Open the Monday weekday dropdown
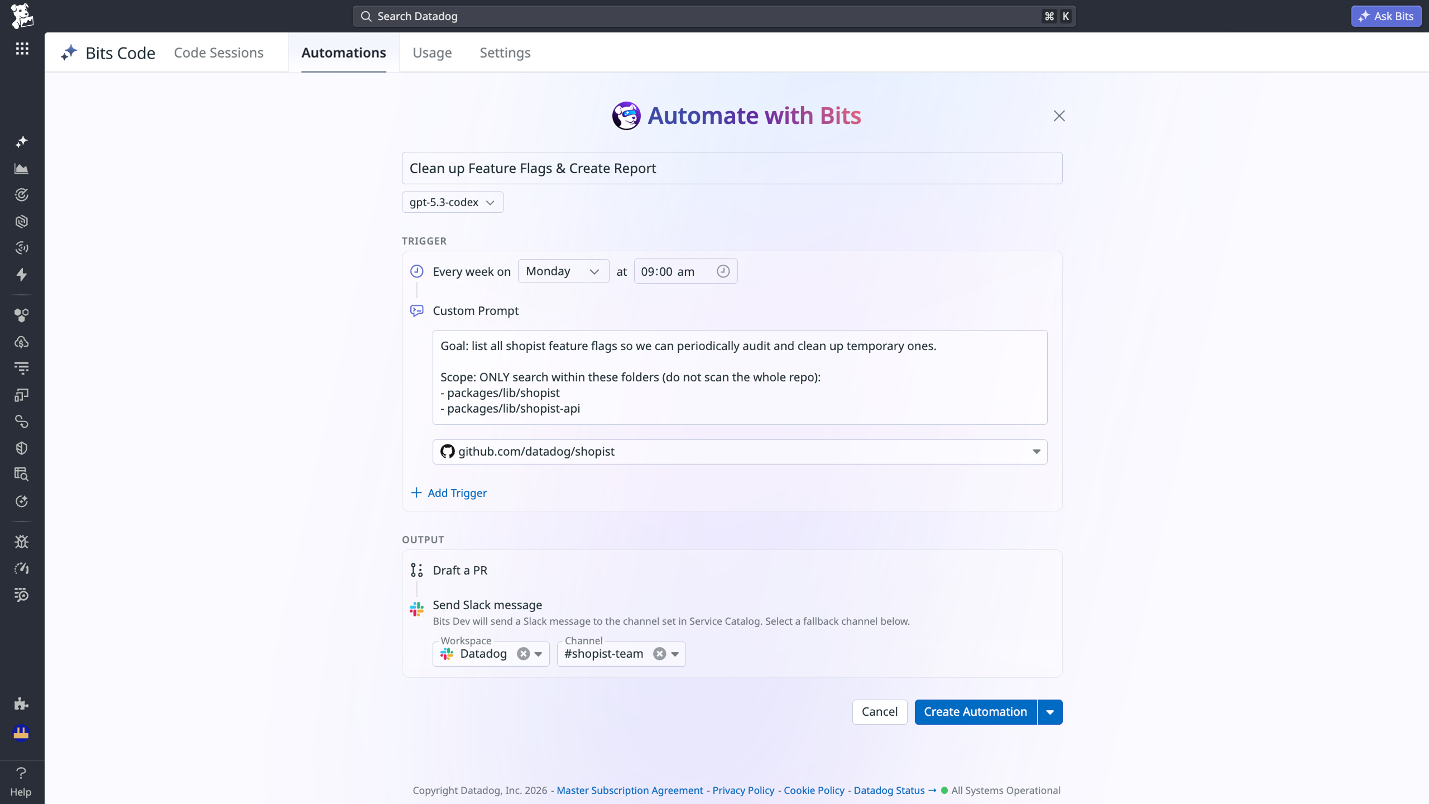 coord(563,271)
